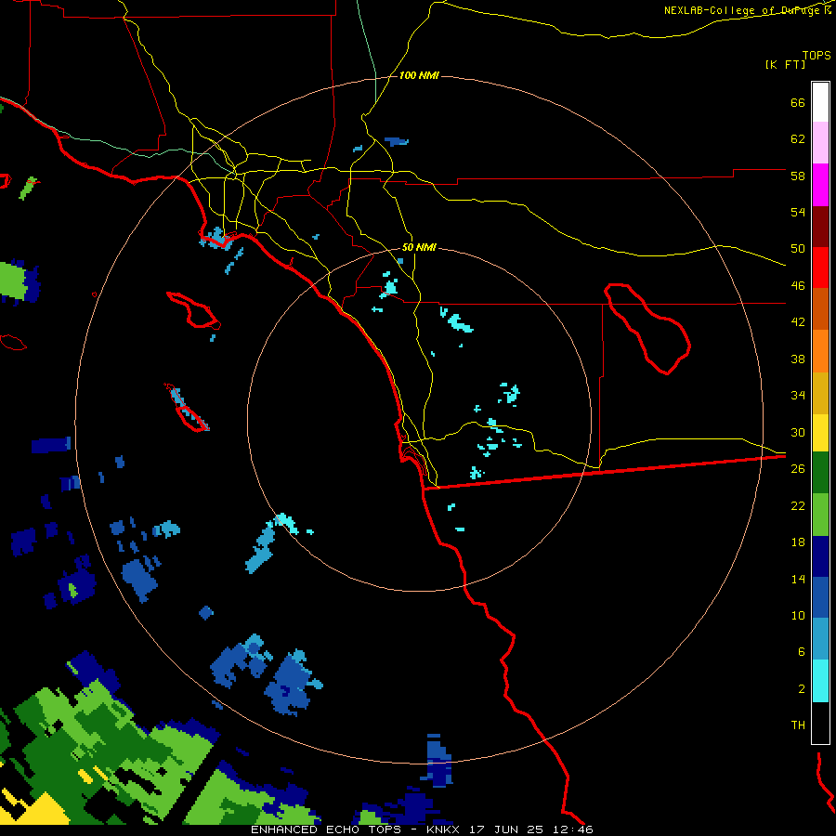Click the legend value "22"
The image size is (836, 836).
[798, 505]
